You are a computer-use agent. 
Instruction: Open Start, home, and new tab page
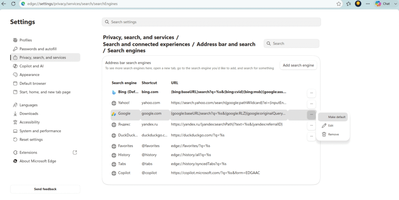pyautogui.click(x=45, y=92)
